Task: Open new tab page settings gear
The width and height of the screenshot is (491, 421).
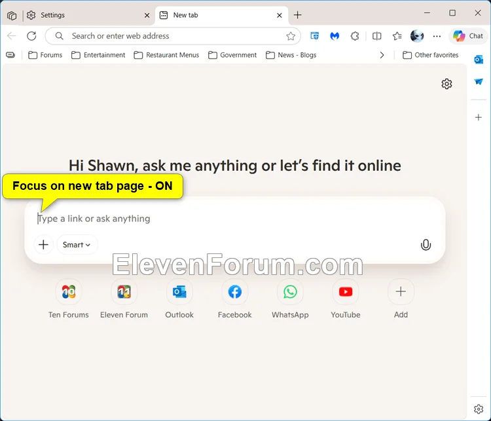Action: pyautogui.click(x=446, y=84)
